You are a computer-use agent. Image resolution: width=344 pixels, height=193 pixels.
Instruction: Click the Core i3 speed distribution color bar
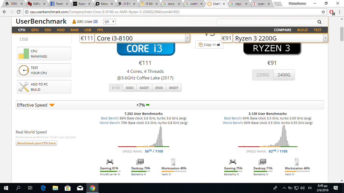tap(144, 147)
